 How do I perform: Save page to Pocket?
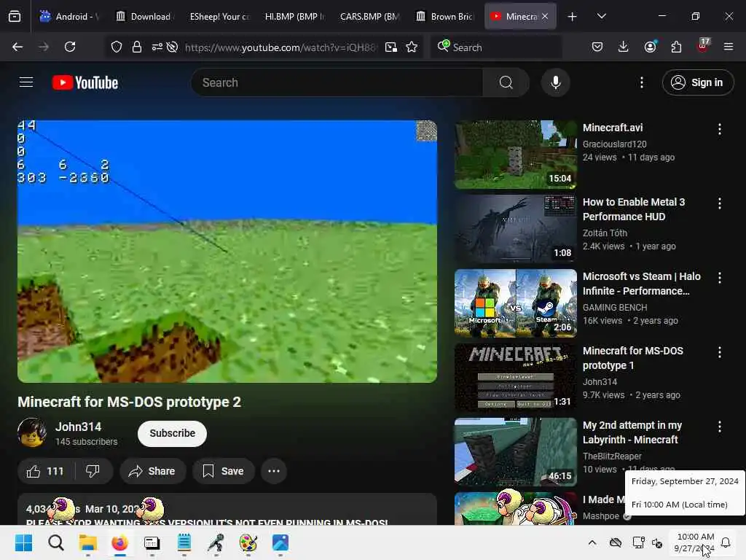pos(597,47)
